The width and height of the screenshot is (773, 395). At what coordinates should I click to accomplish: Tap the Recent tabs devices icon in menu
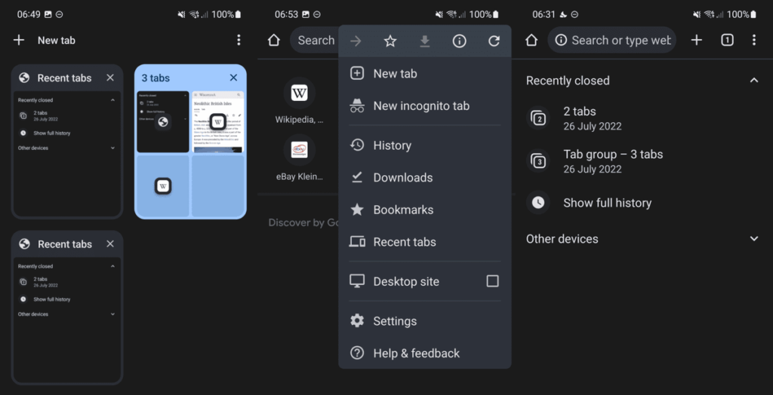click(x=357, y=242)
